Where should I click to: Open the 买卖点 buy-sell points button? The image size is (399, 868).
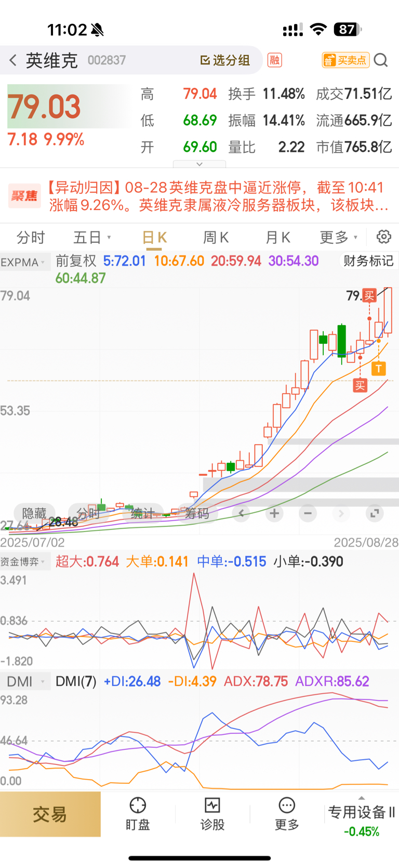pyautogui.click(x=345, y=60)
